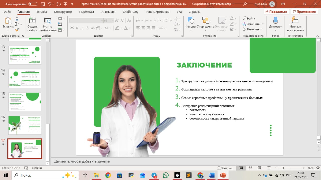Expand the Заменить dropdown arrow
The width and height of the screenshot is (321, 180).
pos(263,24)
